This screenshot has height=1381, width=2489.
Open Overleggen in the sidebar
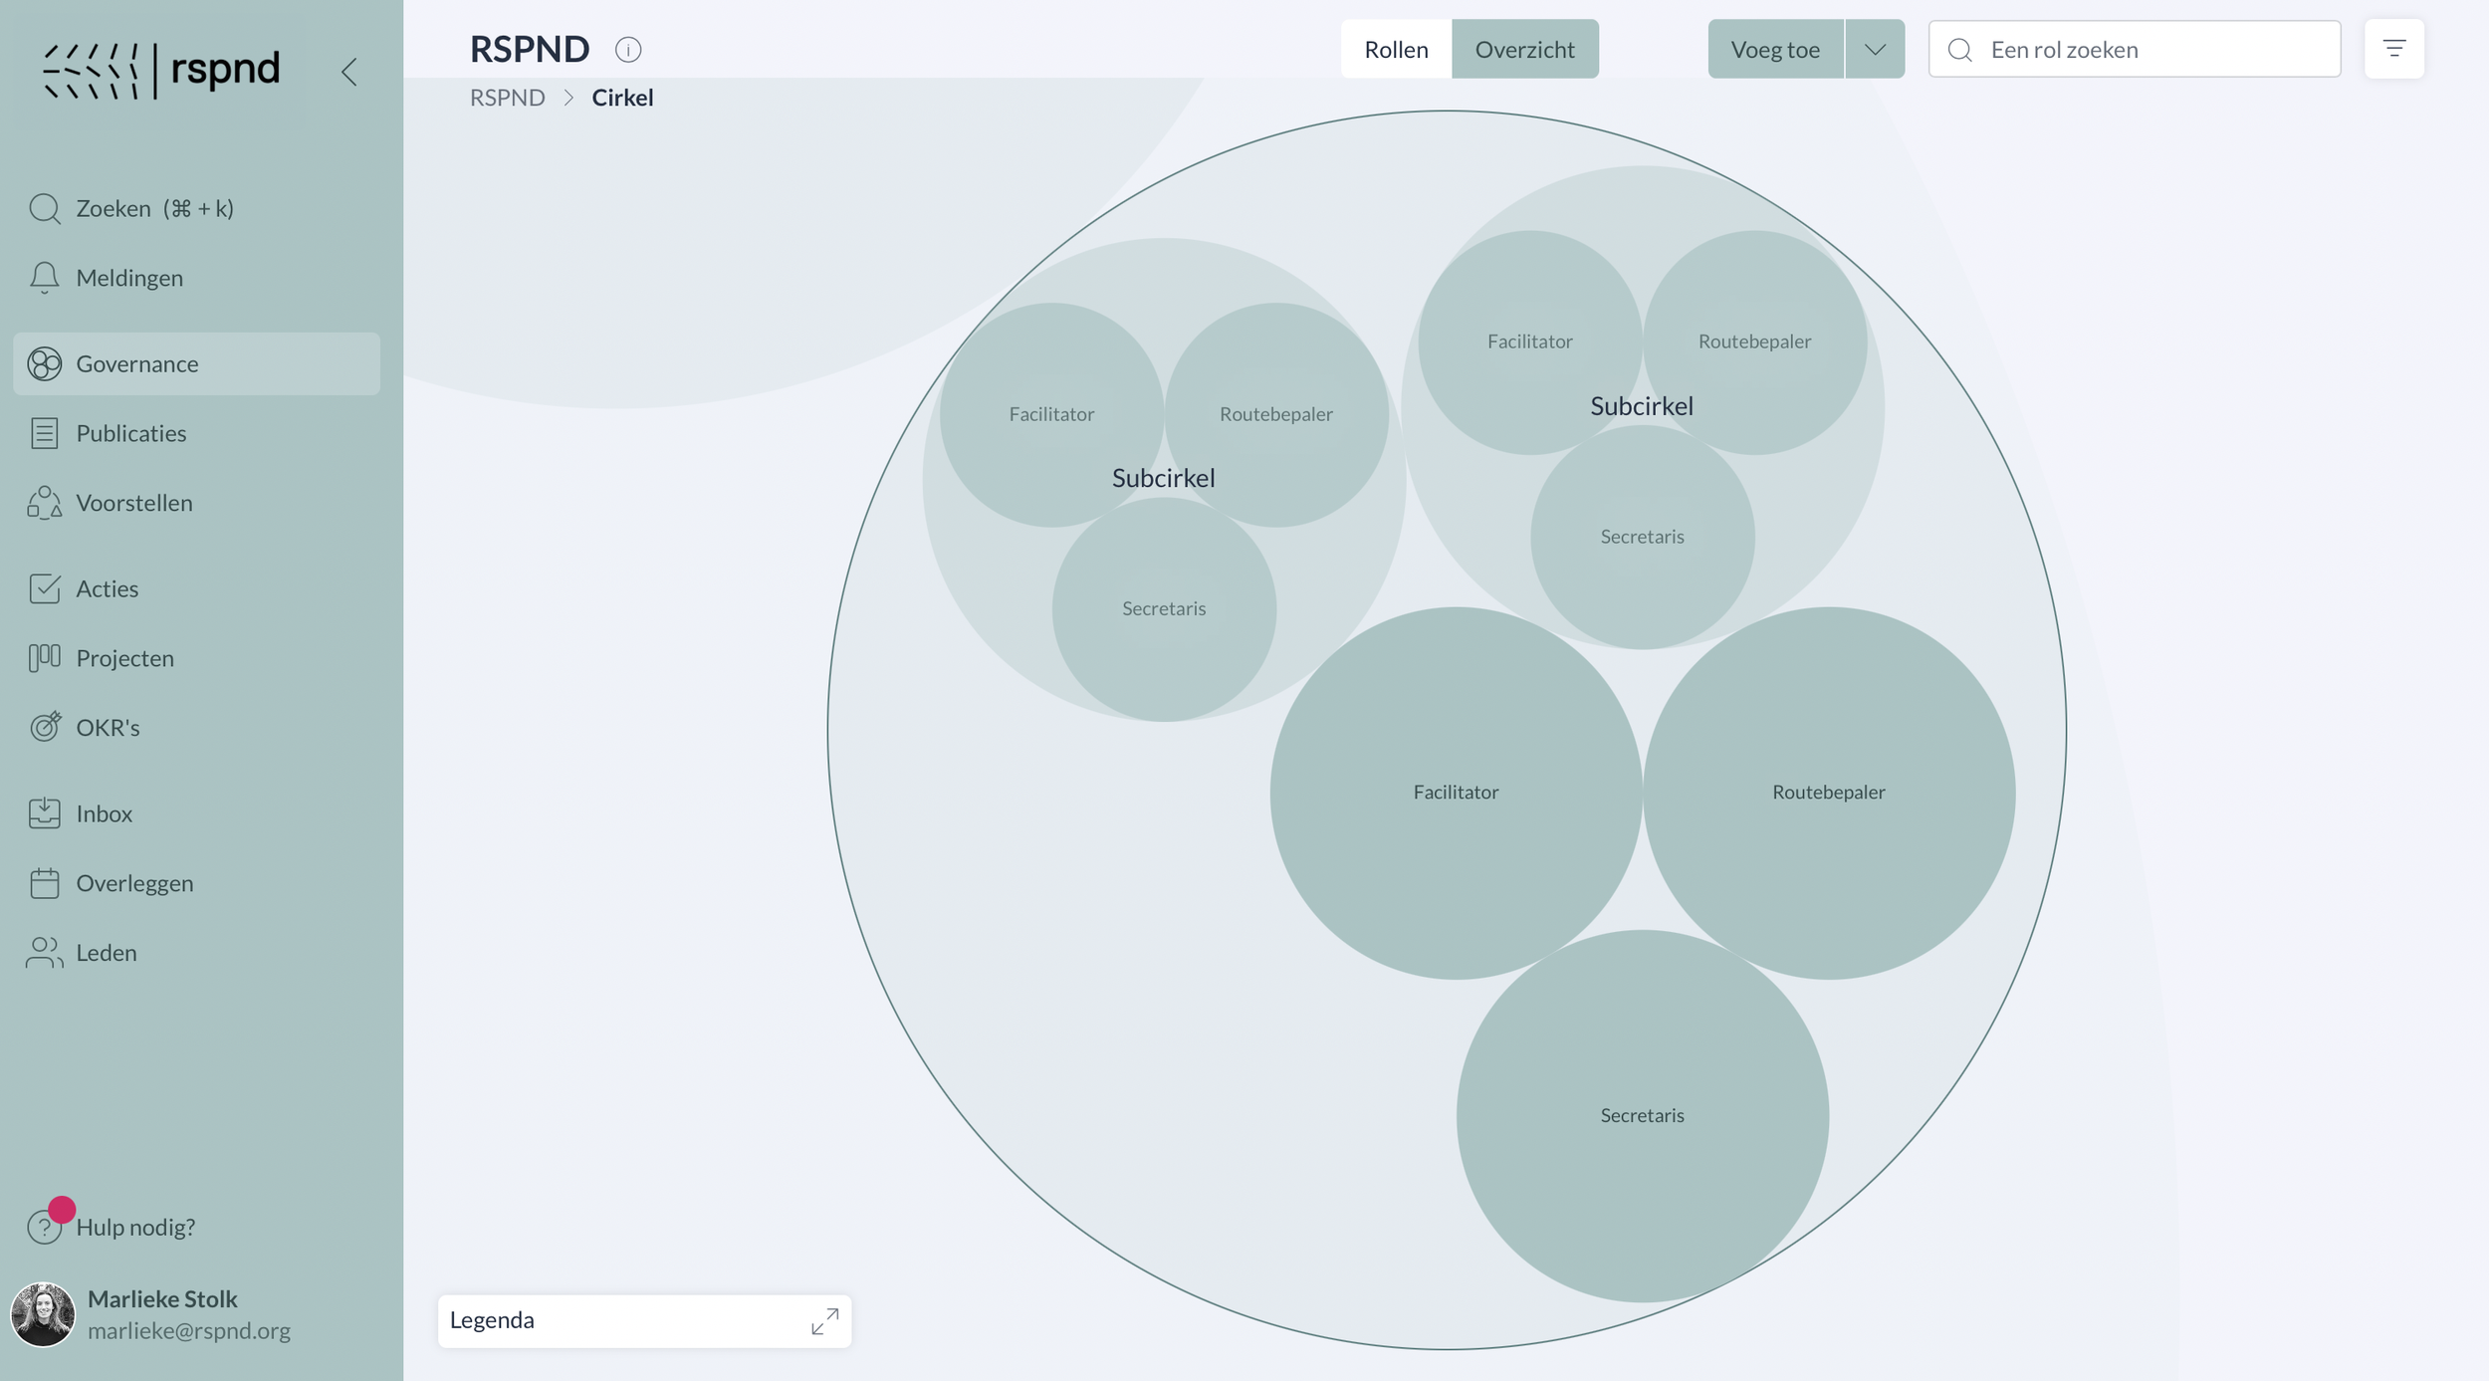click(134, 883)
